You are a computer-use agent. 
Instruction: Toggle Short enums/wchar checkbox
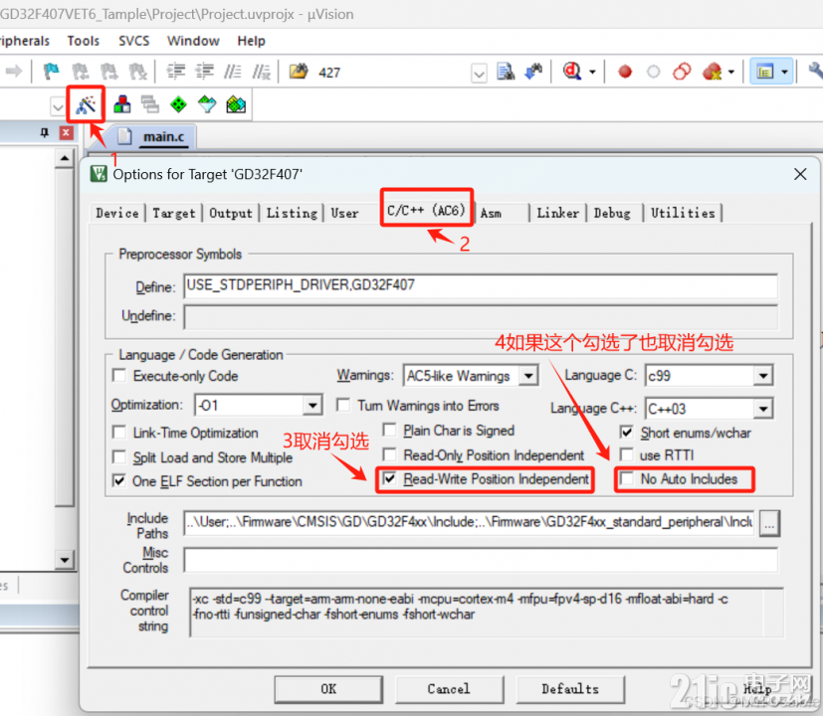[627, 433]
